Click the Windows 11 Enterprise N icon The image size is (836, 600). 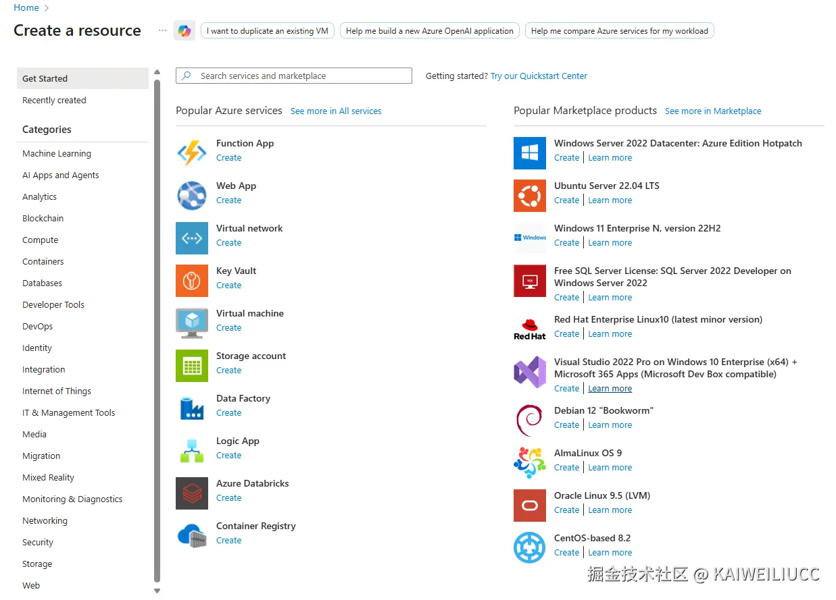point(530,238)
